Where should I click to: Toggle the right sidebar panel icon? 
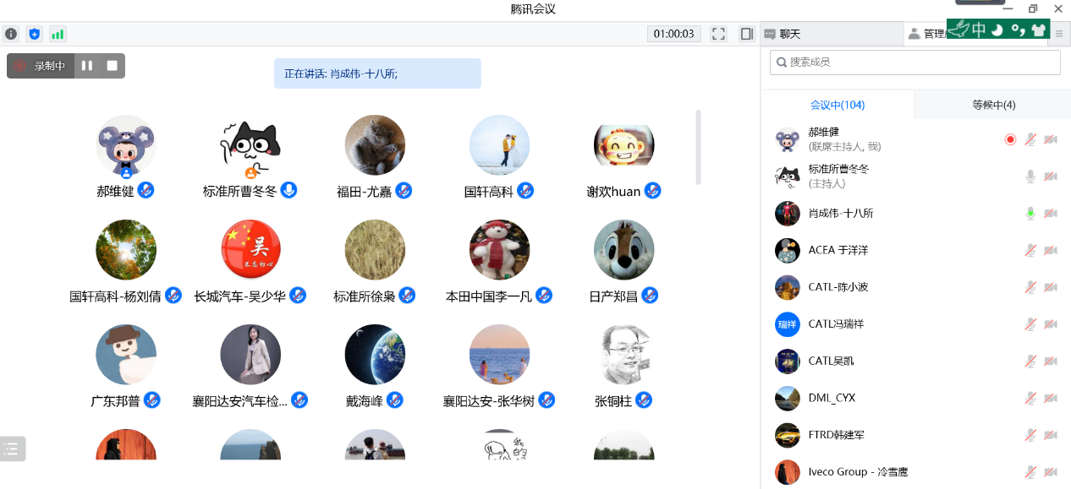tap(745, 34)
